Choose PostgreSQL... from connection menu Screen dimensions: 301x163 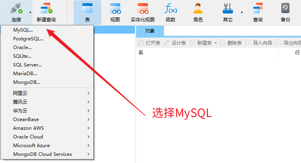click(x=28, y=39)
